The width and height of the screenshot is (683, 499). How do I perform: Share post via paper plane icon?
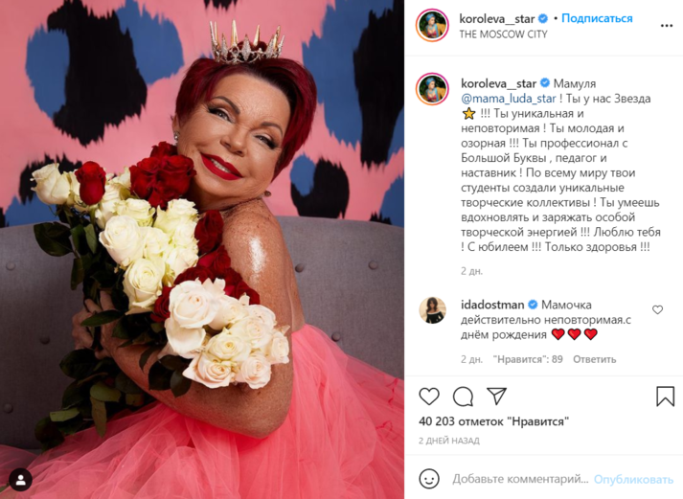pyautogui.click(x=496, y=396)
